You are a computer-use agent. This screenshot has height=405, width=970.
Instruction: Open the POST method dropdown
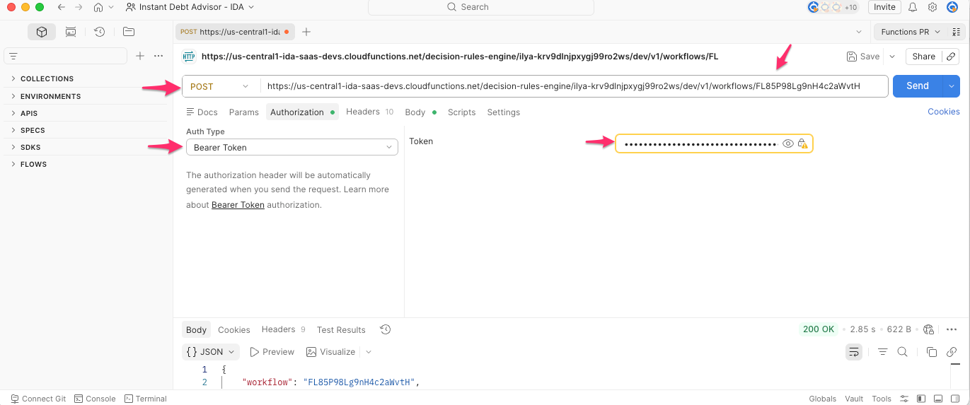pyautogui.click(x=220, y=86)
